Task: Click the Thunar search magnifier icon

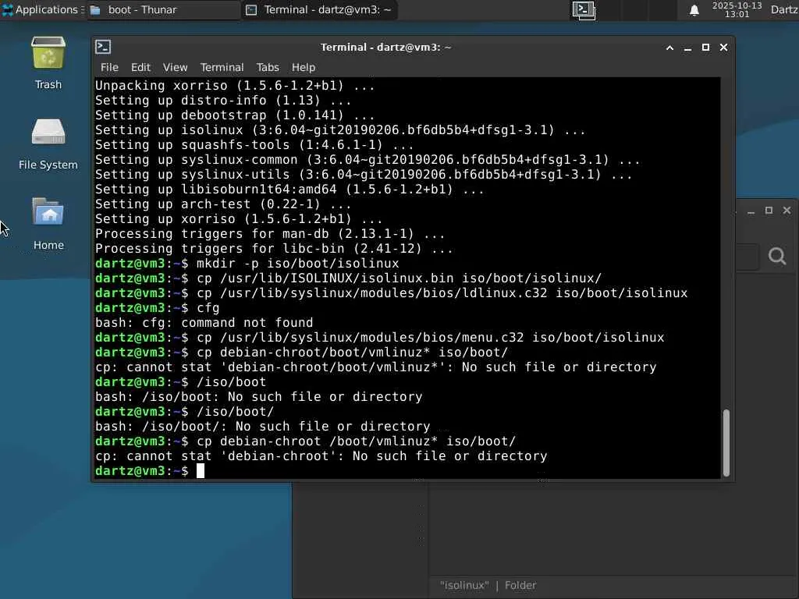Action: (x=777, y=256)
